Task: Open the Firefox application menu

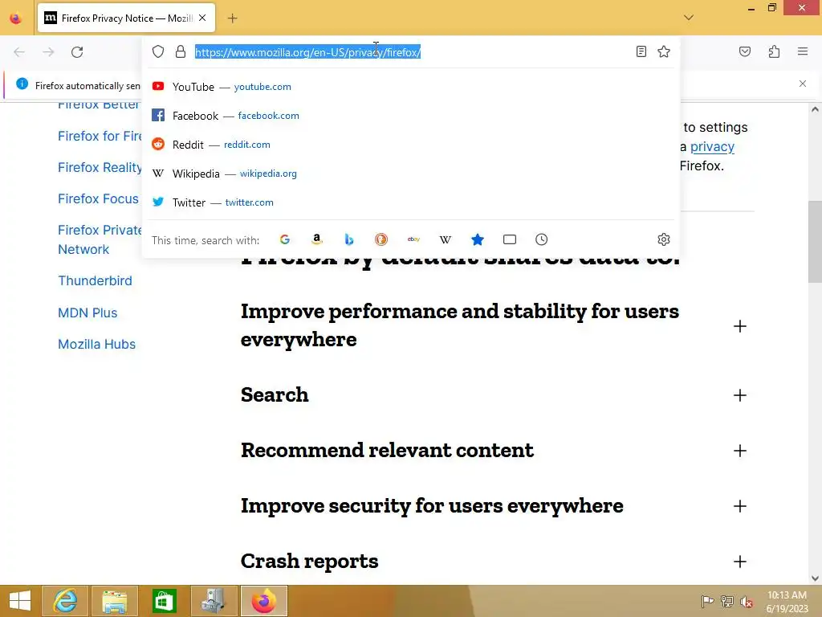Action: click(803, 51)
